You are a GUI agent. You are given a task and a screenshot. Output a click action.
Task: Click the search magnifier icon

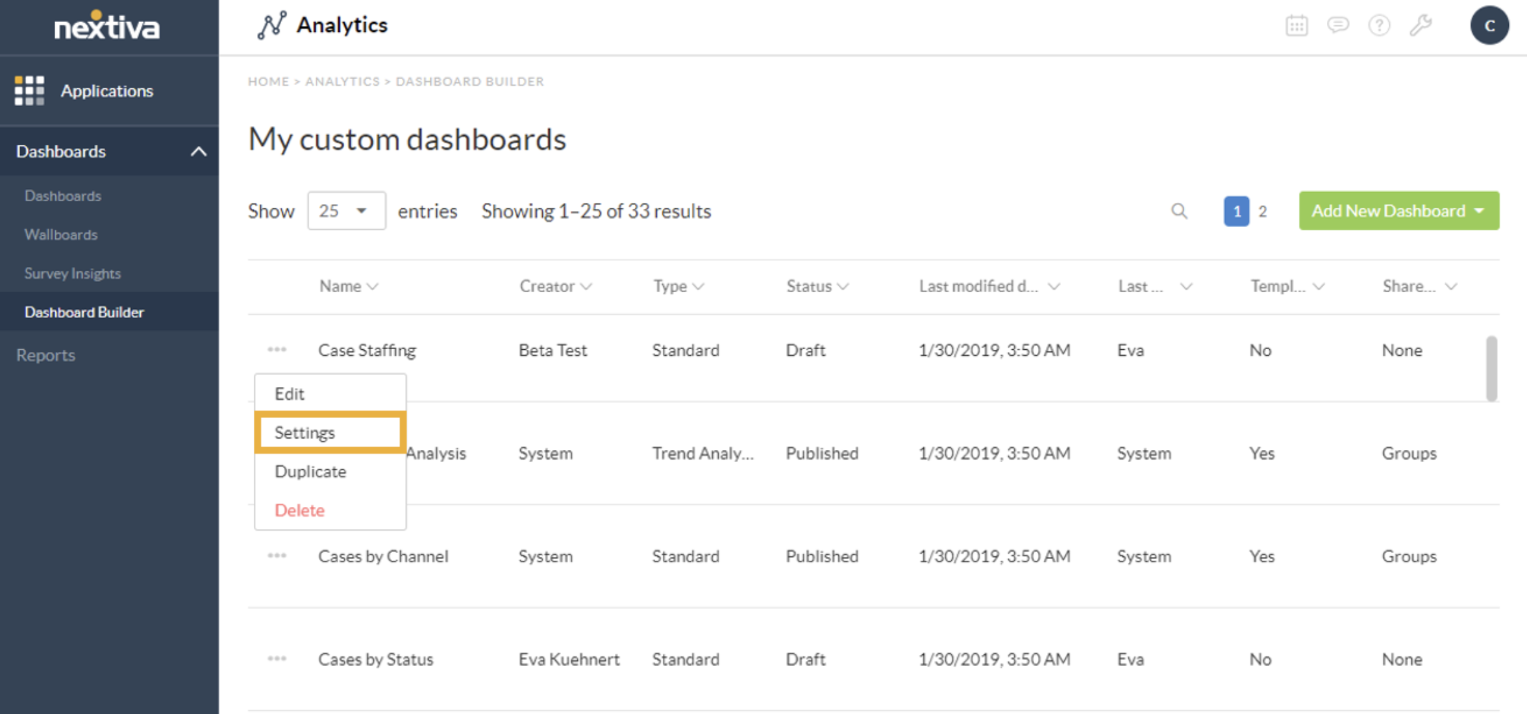pyautogui.click(x=1179, y=211)
